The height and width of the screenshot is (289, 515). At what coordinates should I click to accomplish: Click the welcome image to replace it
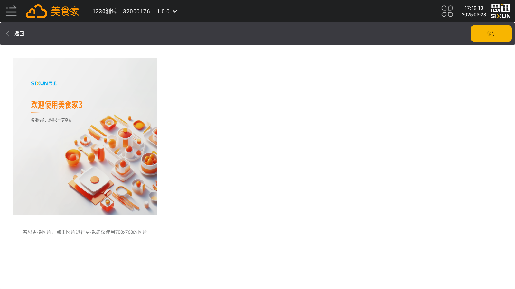[85, 137]
